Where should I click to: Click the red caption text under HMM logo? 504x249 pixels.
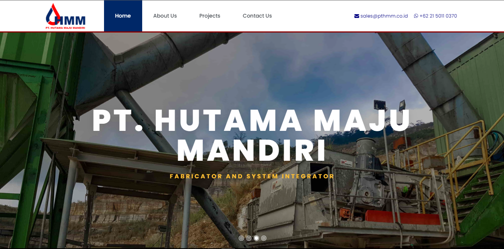pyautogui.click(x=65, y=28)
